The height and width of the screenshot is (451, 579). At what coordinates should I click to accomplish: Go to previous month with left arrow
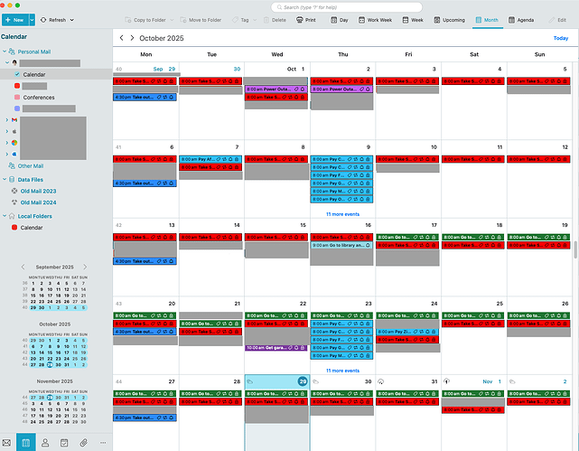pyautogui.click(x=121, y=38)
